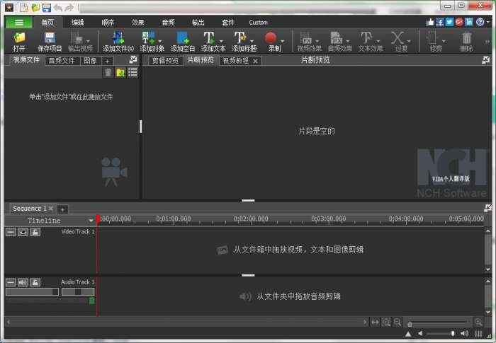Open the 剪辑预览 clip preview tab

coord(166,61)
